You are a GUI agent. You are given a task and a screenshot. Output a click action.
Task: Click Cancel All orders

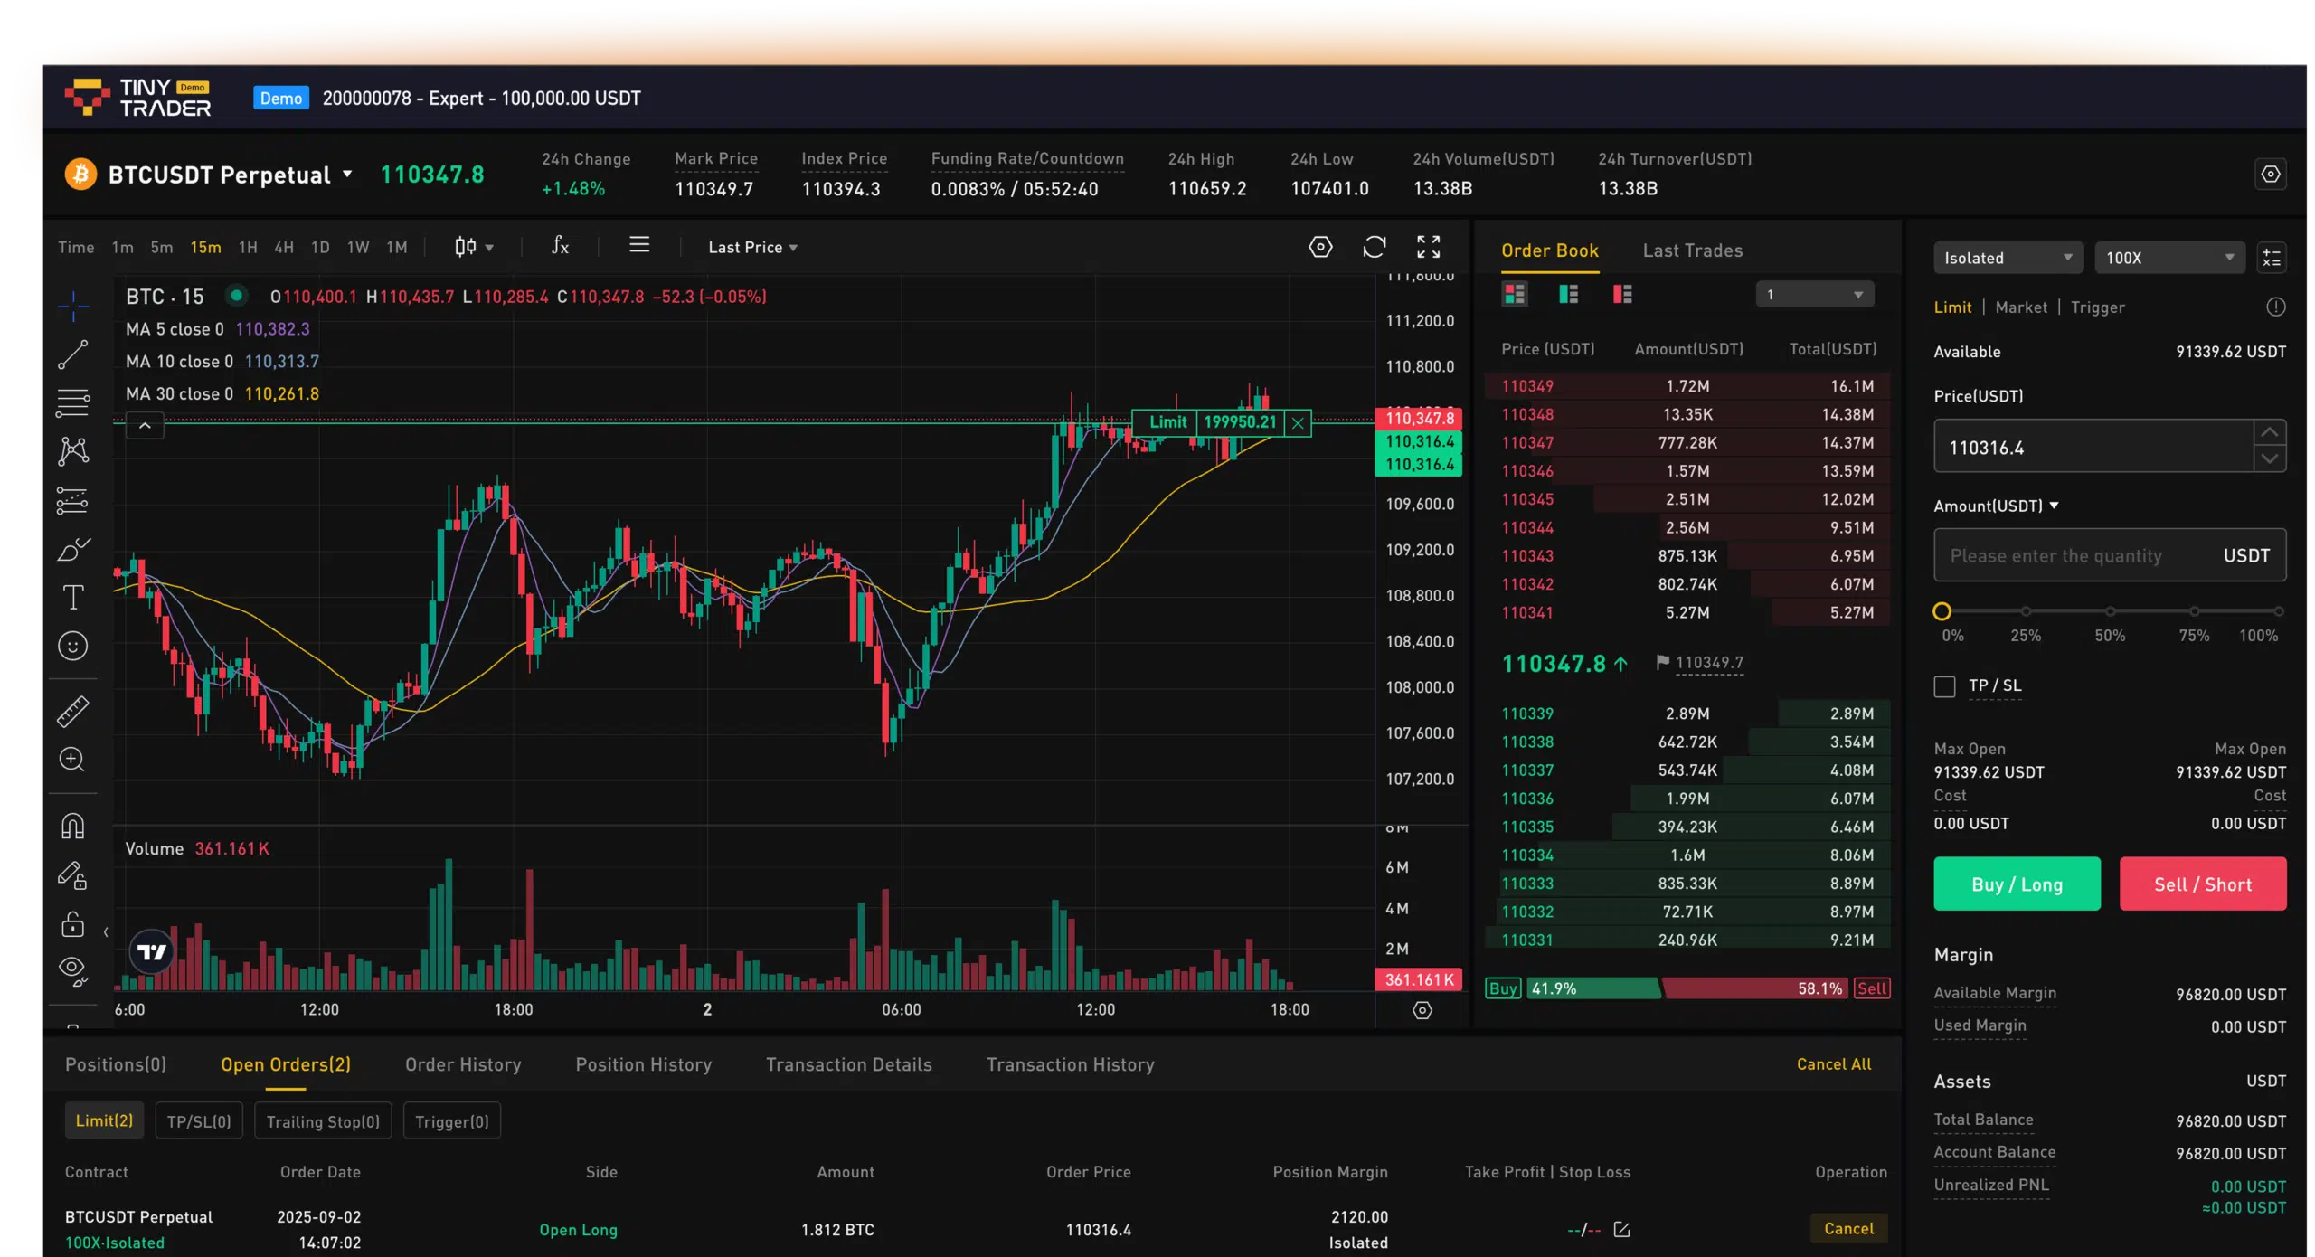[x=1833, y=1064]
